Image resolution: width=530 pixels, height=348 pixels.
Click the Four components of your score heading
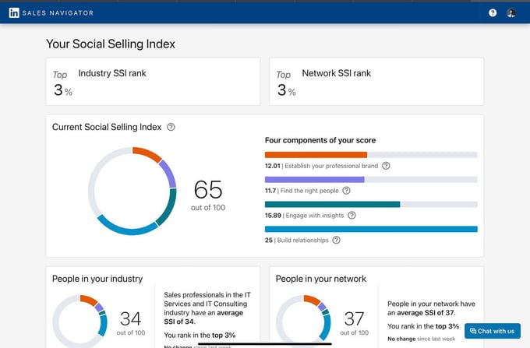pos(320,140)
